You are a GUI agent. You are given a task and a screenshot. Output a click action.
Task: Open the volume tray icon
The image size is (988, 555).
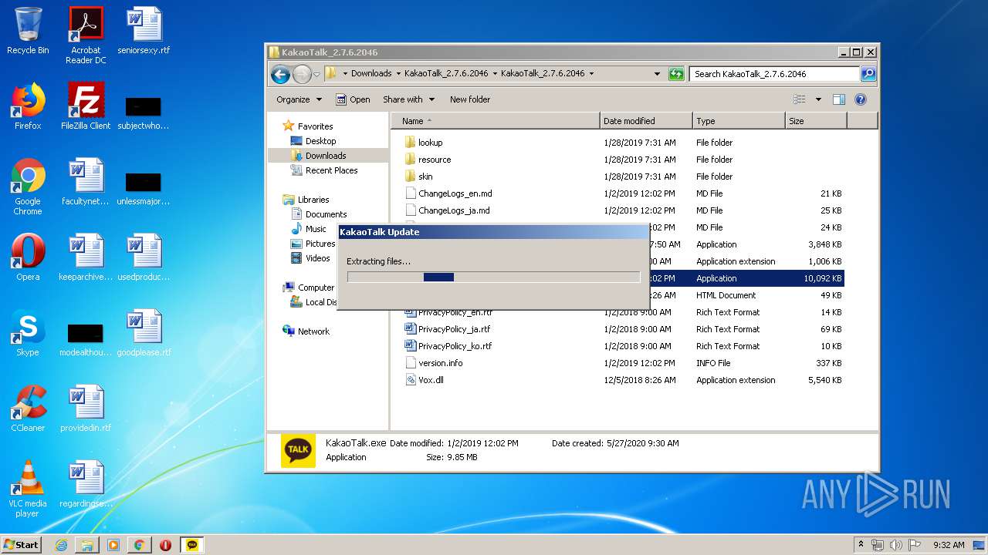[x=895, y=545]
